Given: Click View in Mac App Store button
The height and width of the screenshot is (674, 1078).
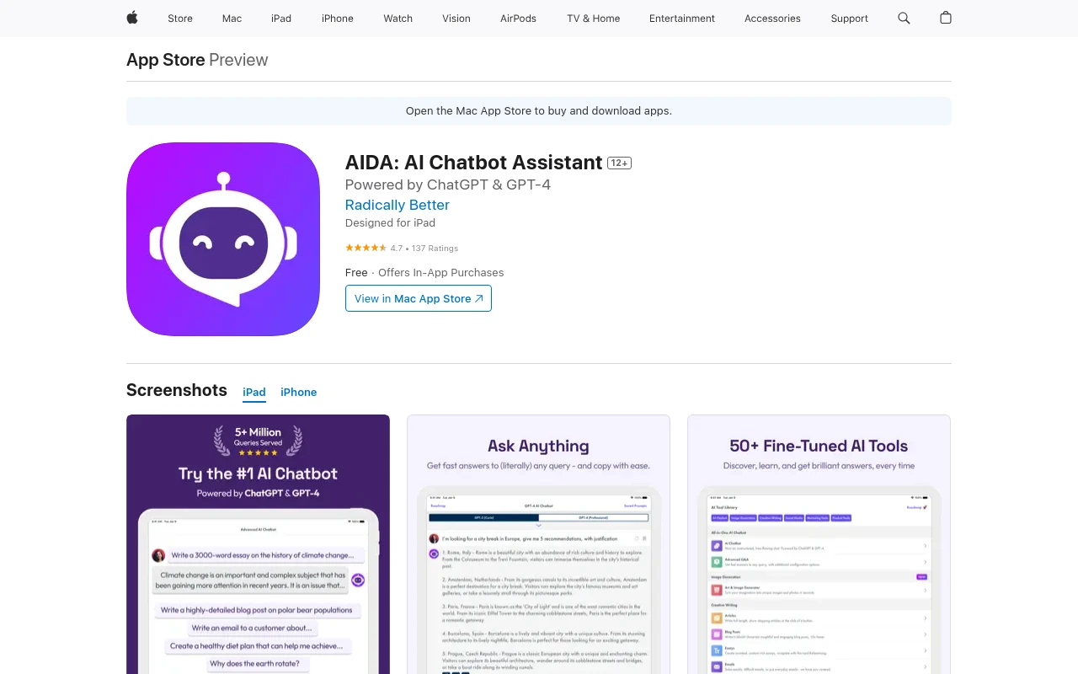Looking at the screenshot, I should [x=419, y=298].
